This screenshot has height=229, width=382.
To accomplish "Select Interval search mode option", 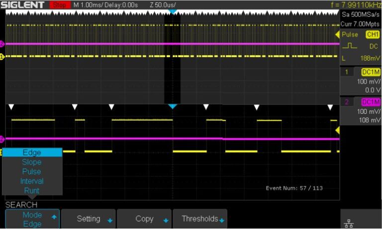I will coord(32,181).
